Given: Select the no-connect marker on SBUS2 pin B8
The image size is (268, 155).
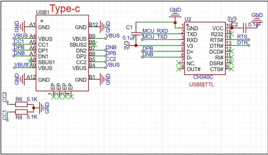Looking at the screenshot, I should (x=95, y=44).
